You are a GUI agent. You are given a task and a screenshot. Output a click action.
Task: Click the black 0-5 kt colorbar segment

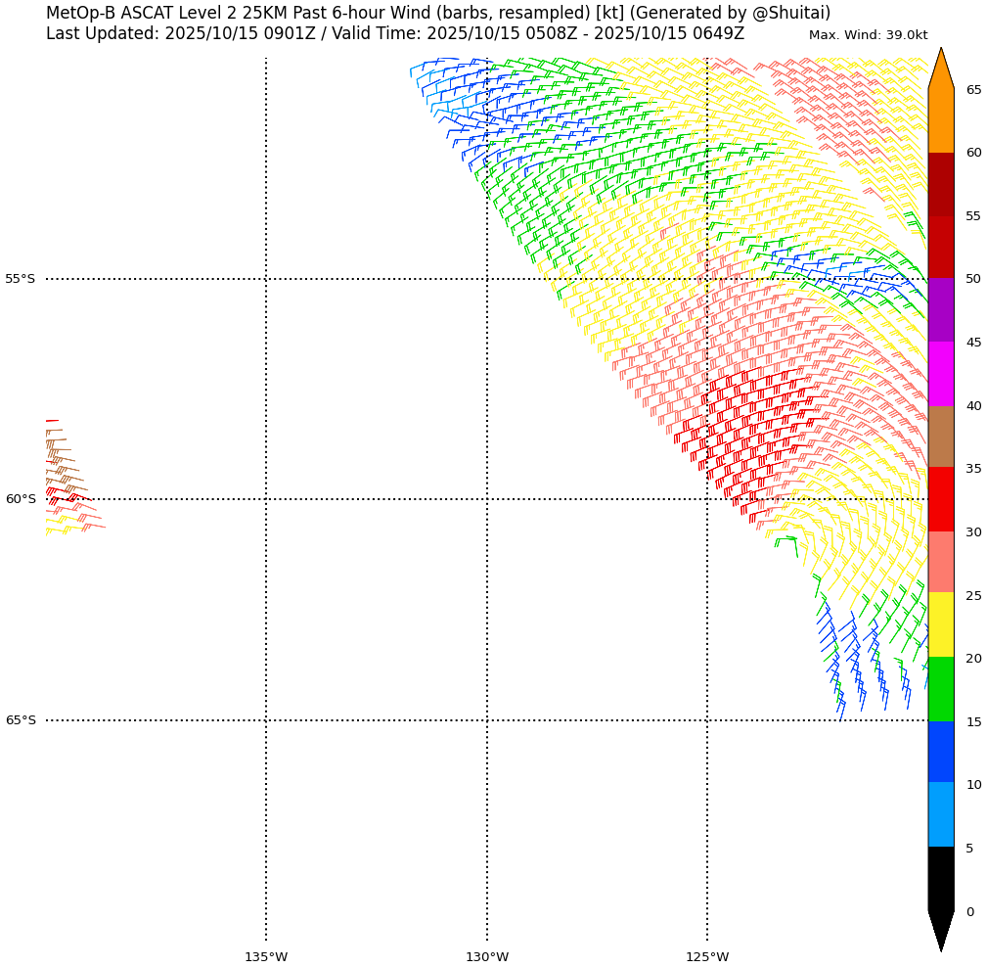point(940,878)
